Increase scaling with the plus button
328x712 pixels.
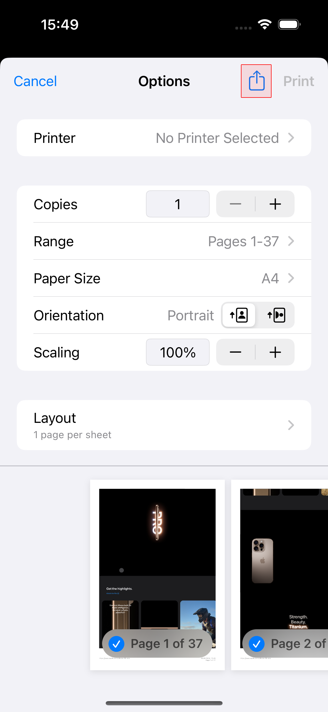coord(275,352)
